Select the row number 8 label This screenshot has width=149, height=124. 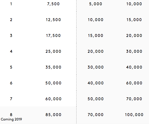coord(11,115)
